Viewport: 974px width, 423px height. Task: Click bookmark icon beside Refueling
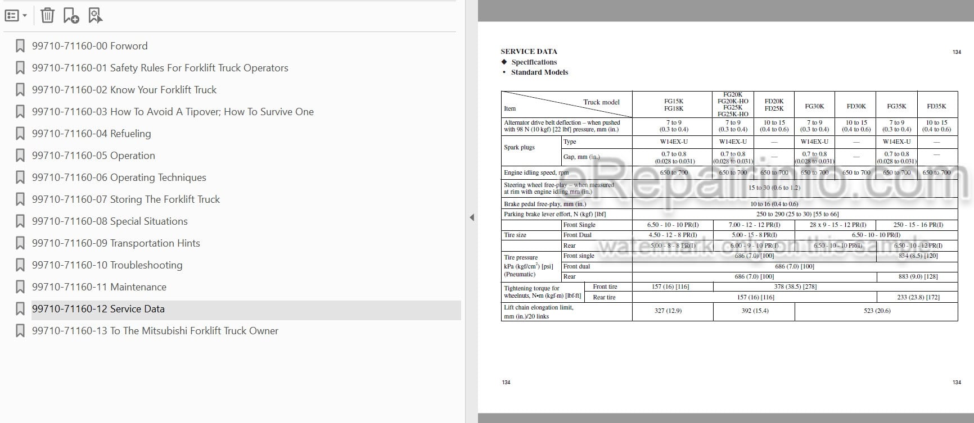coord(20,134)
